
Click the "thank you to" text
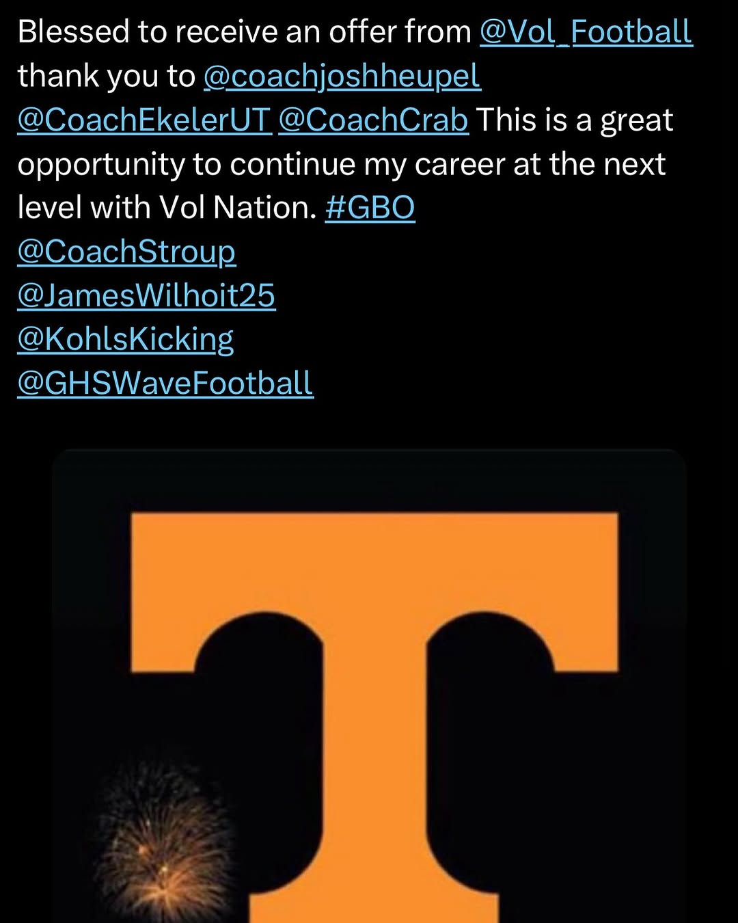(x=106, y=77)
